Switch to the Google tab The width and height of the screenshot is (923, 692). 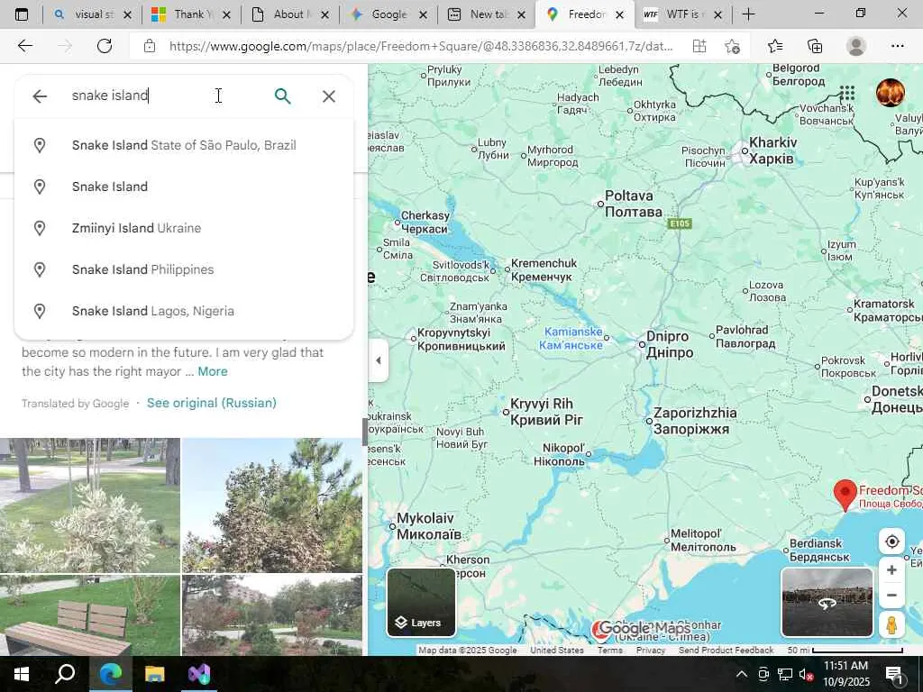388,14
